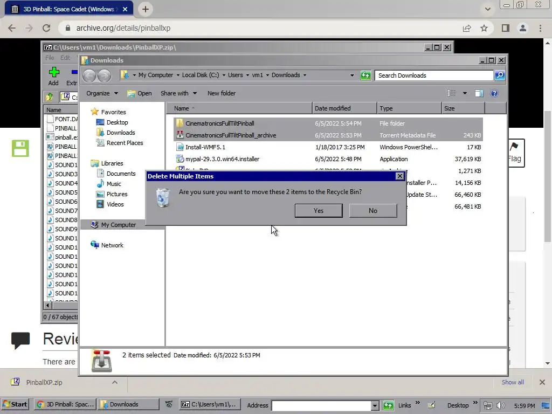The image size is (552, 414).
Task: Confirm deletion with the Yes button
Action: [x=318, y=211]
